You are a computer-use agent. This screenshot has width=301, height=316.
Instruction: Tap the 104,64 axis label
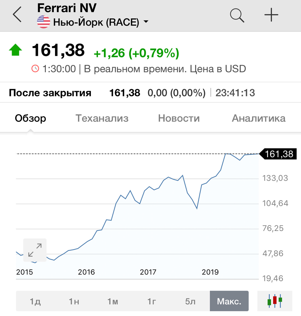pos(275,203)
